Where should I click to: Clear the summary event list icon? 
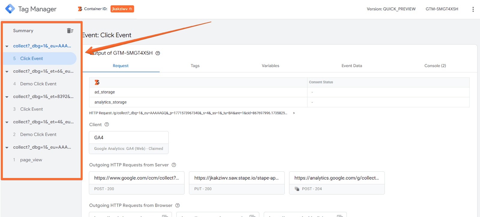point(70,31)
